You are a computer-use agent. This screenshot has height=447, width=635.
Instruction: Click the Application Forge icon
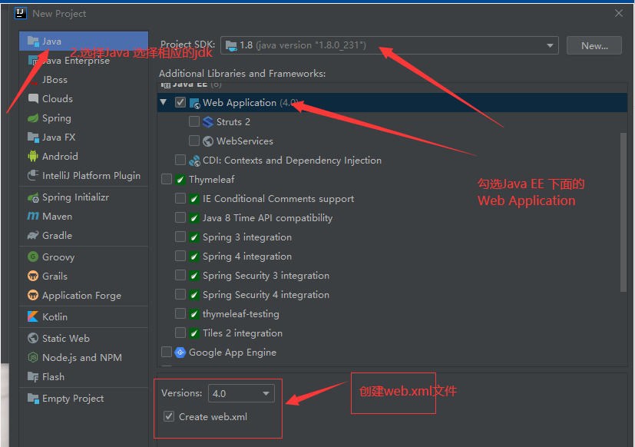[33, 295]
